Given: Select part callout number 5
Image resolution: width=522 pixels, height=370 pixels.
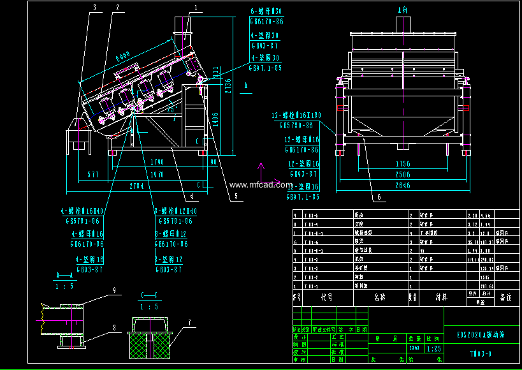Looking at the screenshot, I should coord(235,197).
